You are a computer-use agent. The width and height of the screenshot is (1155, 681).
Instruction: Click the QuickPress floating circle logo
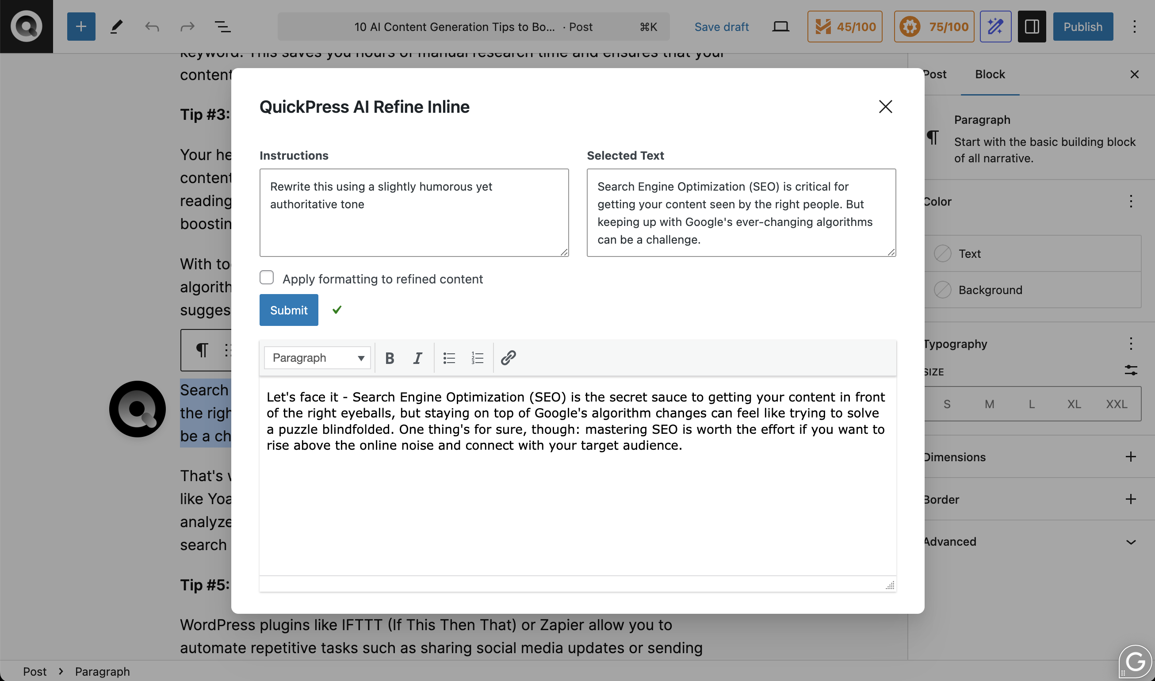137,409
